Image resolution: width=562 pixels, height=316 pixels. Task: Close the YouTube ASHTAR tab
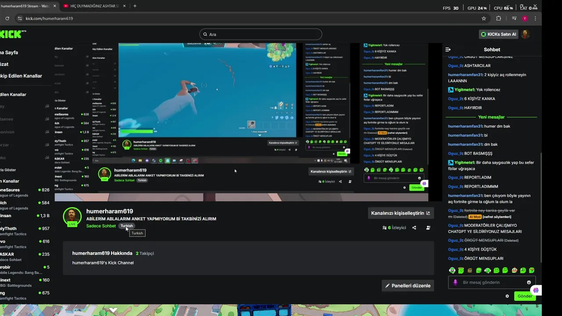[124, 6]
